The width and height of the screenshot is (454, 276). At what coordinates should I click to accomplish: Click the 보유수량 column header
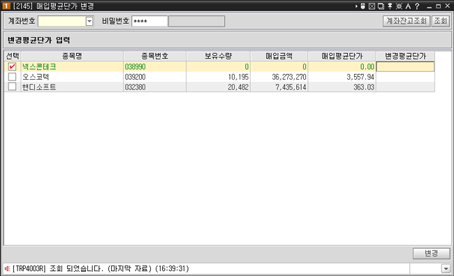[219, 56]
